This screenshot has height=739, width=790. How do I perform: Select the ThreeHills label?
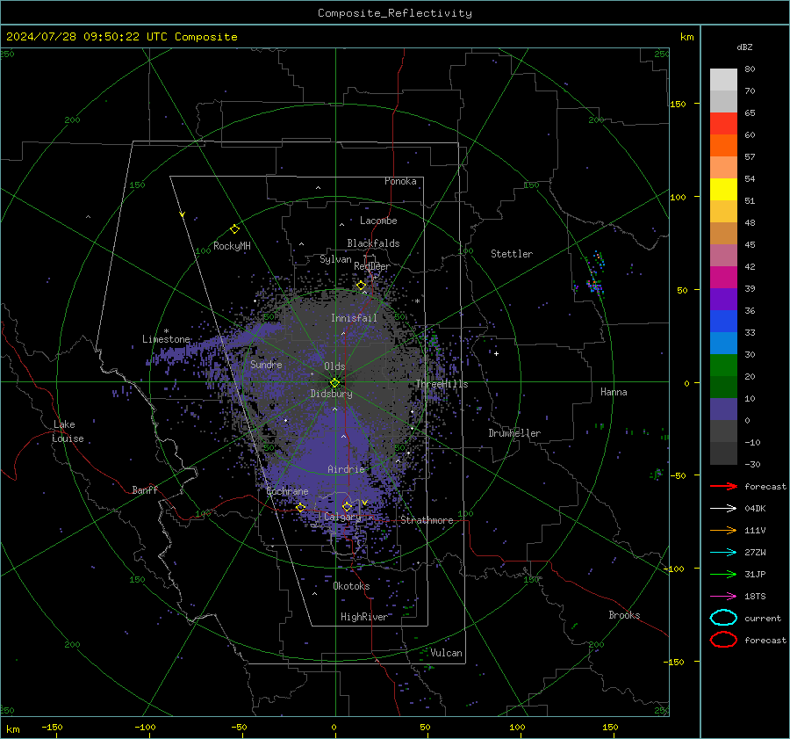point(442,384)
